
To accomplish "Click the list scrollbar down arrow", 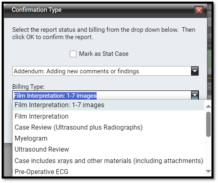I will tap(208, 171).
